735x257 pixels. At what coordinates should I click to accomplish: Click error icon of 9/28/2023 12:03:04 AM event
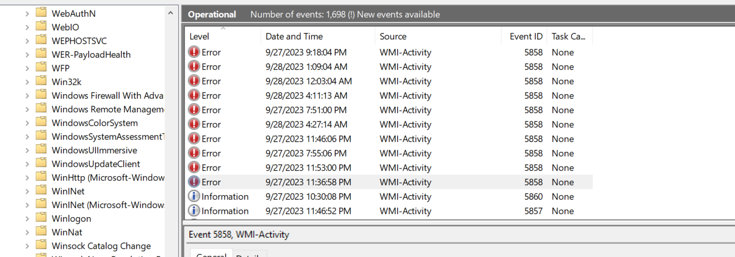(194, 81)
